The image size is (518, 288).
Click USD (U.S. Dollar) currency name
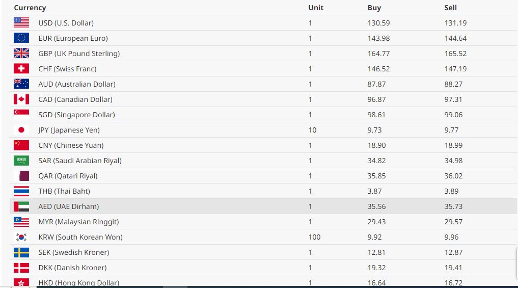(x=66, y=23)
